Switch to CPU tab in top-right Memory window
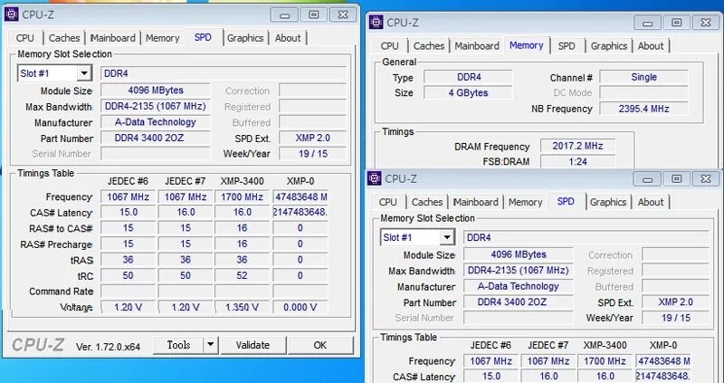 pyautogui.click(x=390, y=46)
